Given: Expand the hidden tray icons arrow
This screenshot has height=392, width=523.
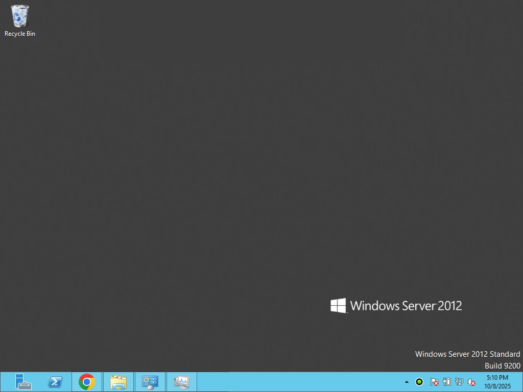Looking at the screenshot, I should tap(407, 382).
